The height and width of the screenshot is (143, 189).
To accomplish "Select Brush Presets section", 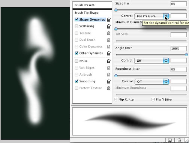I will 92,5.
